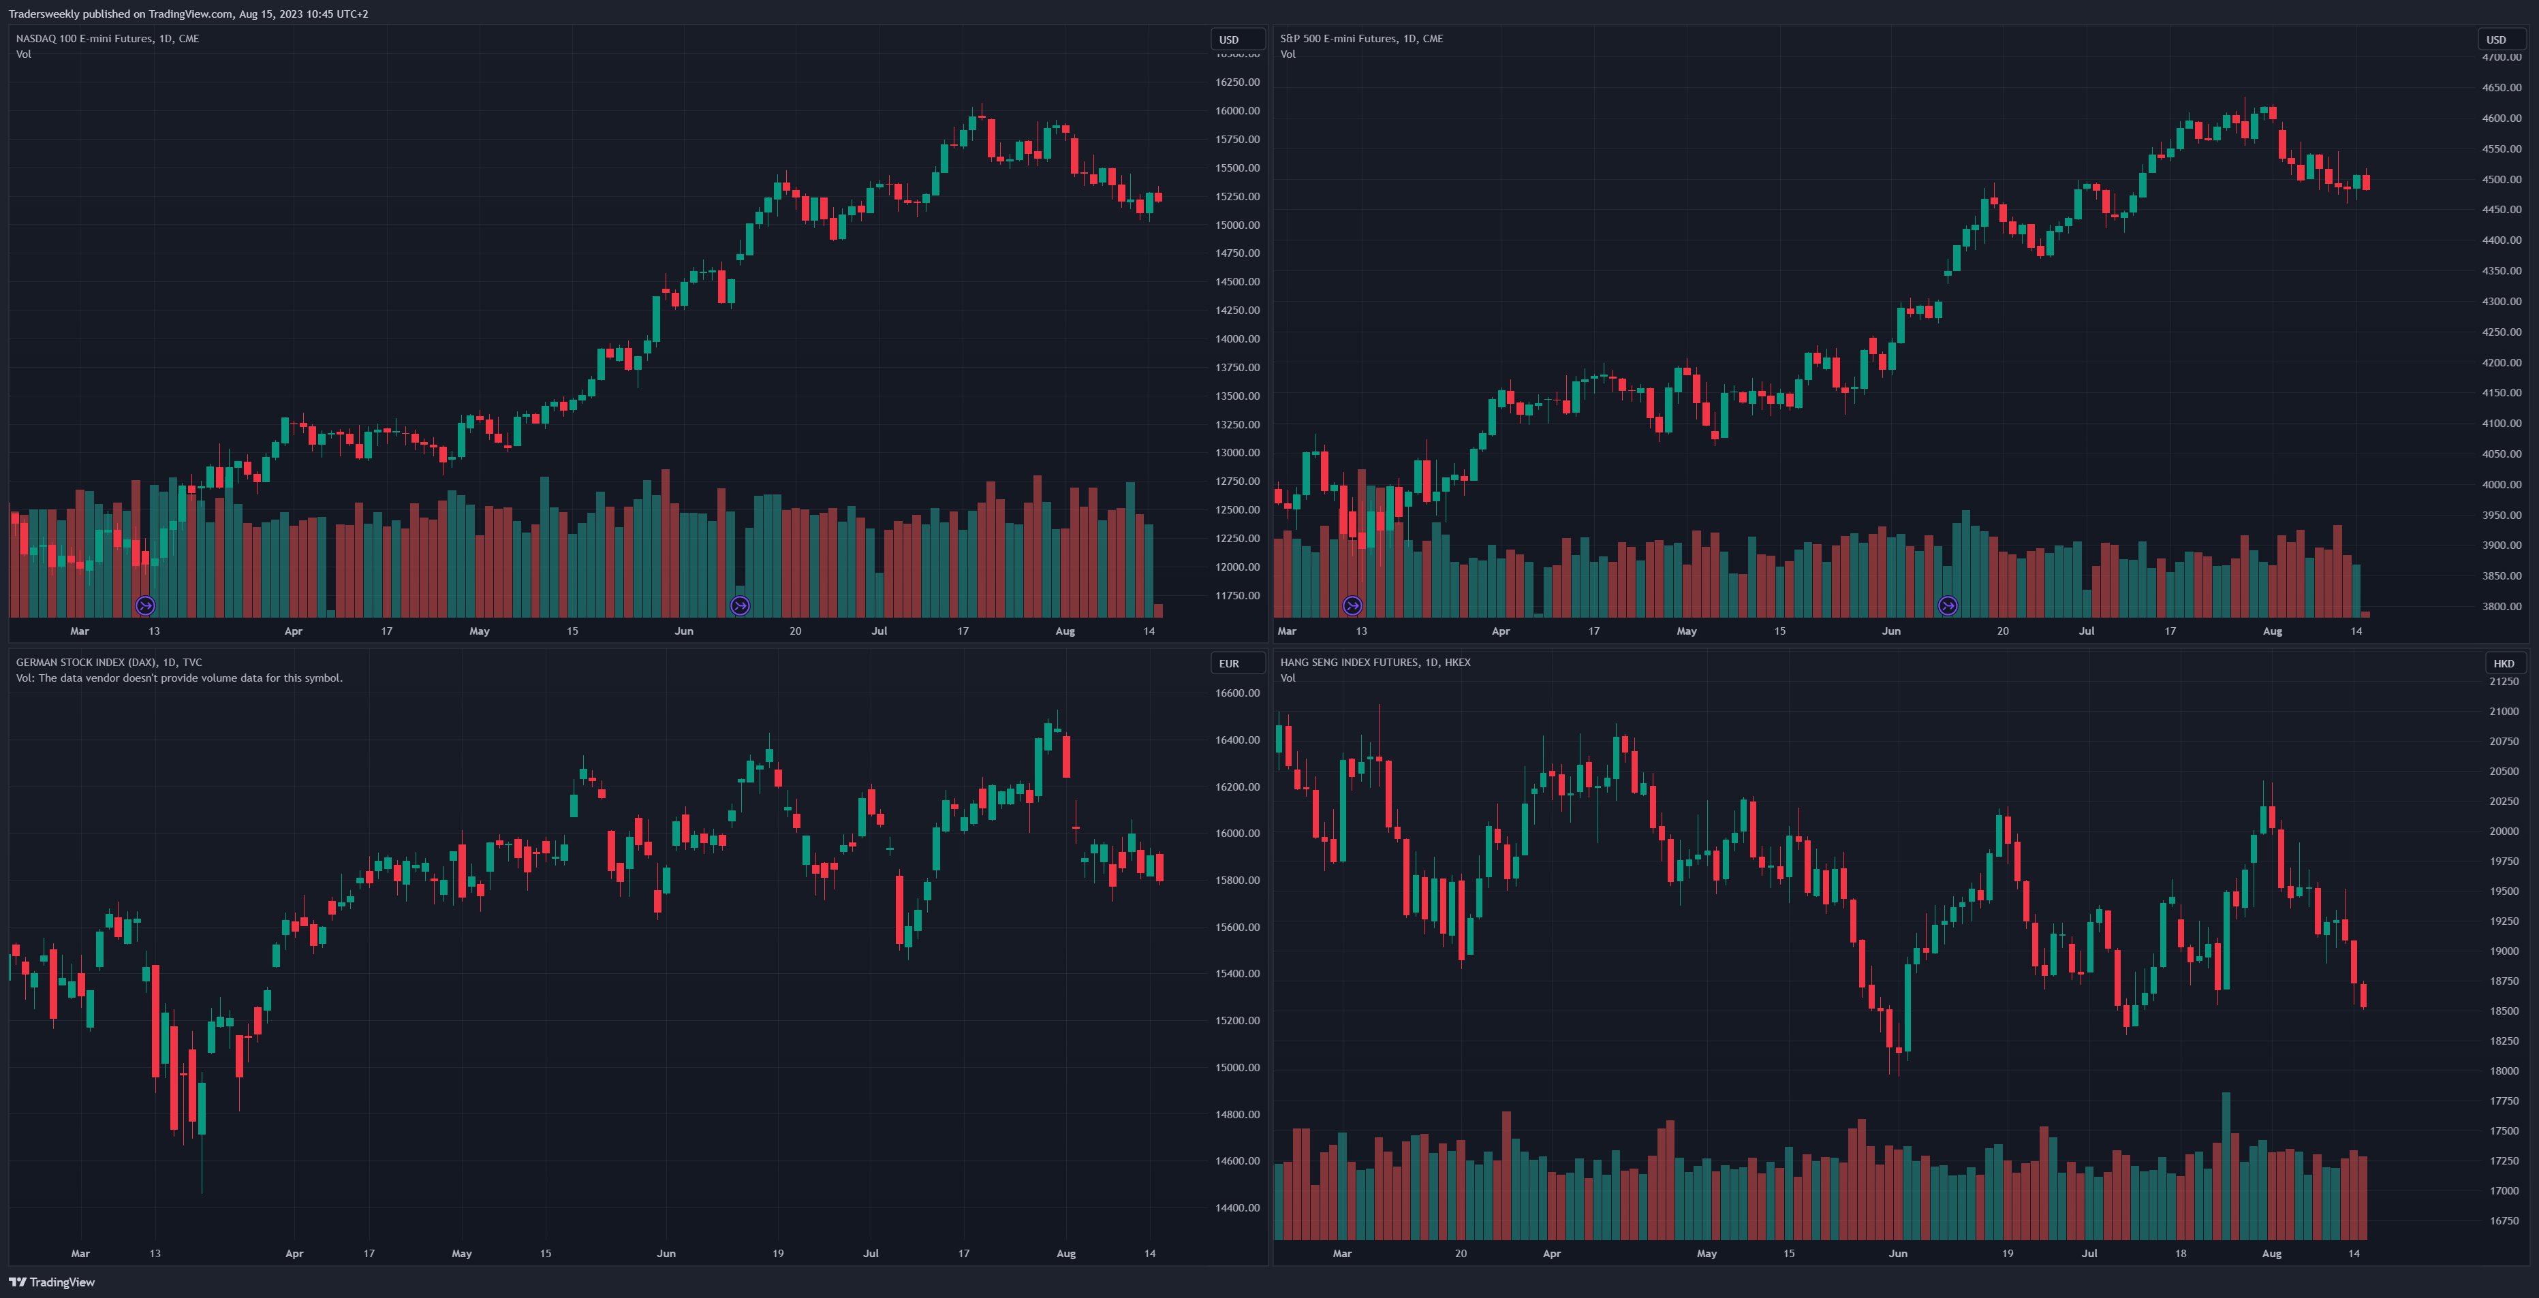Screen dimensions: 2539x1298
Task: Click the Vol label under the NASDAQ 100 title
Action: point(24,54)
